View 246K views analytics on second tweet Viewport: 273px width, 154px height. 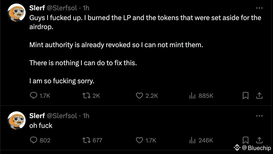tap(192, 140)
